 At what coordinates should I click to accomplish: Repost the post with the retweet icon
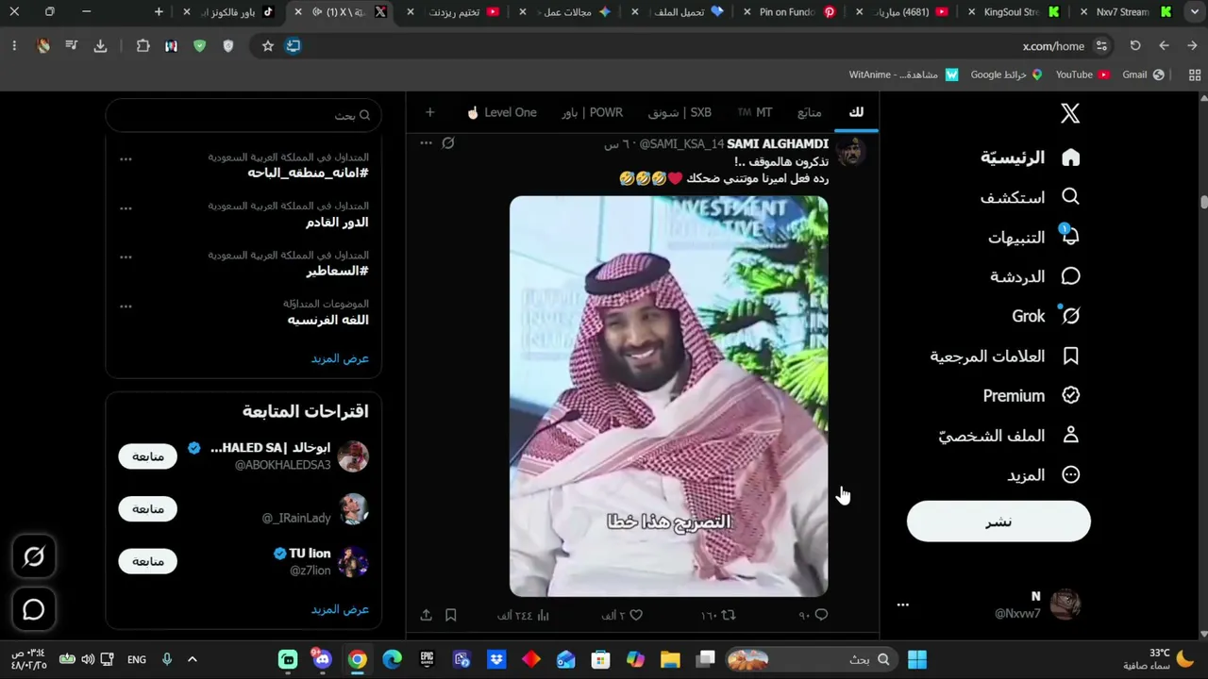point(728,615)
